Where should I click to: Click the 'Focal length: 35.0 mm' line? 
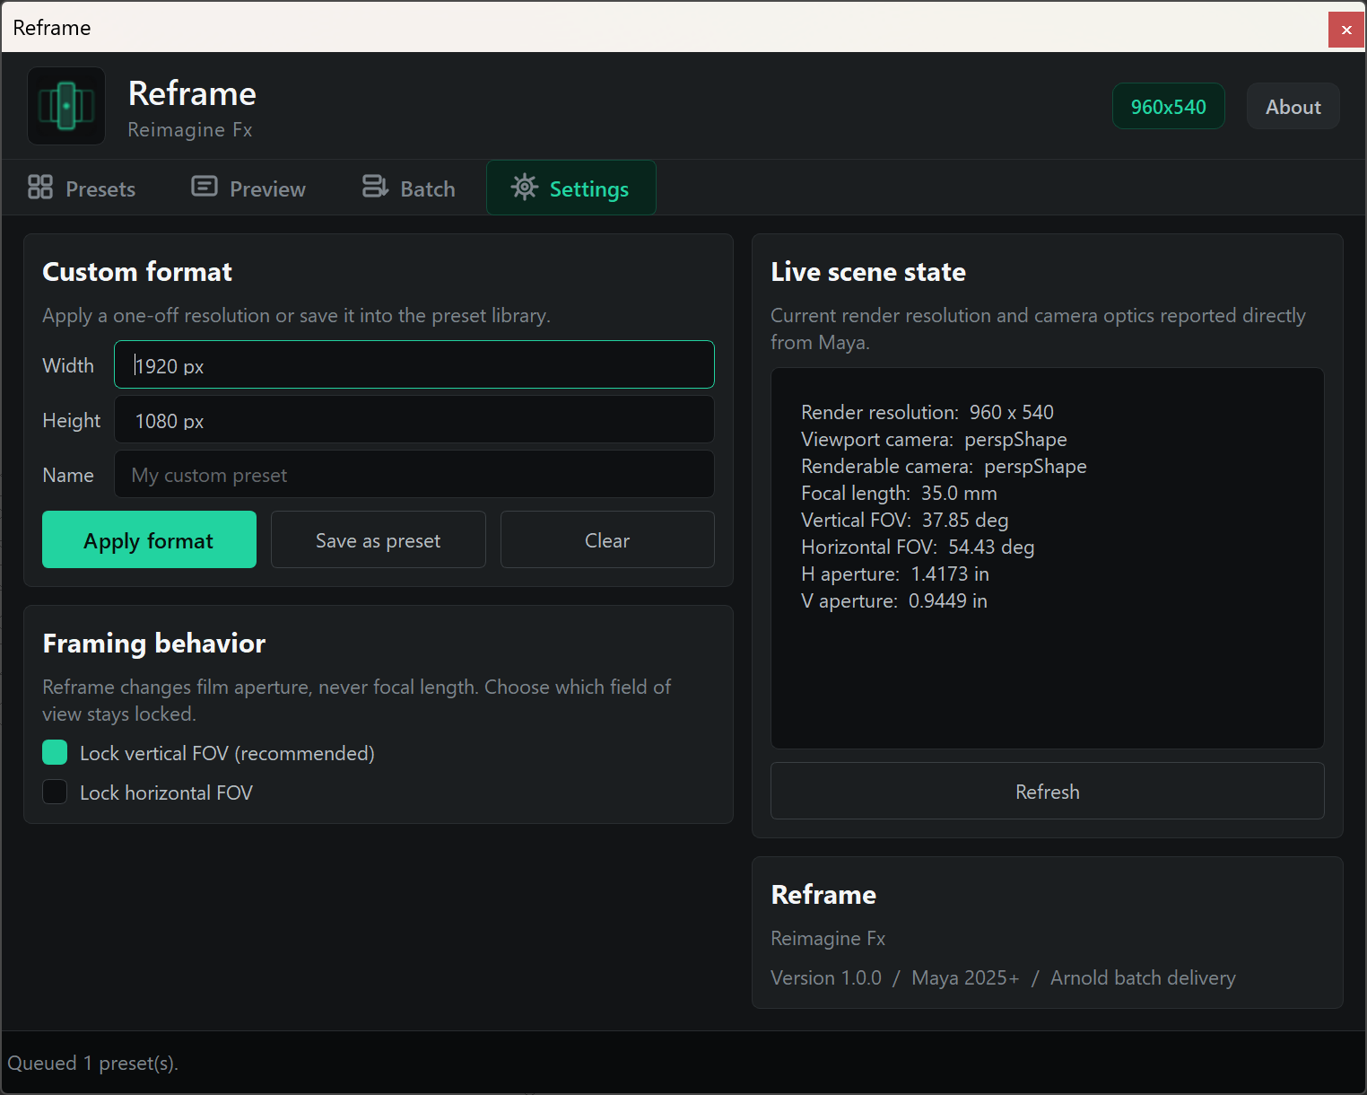(x=899, y=493)
